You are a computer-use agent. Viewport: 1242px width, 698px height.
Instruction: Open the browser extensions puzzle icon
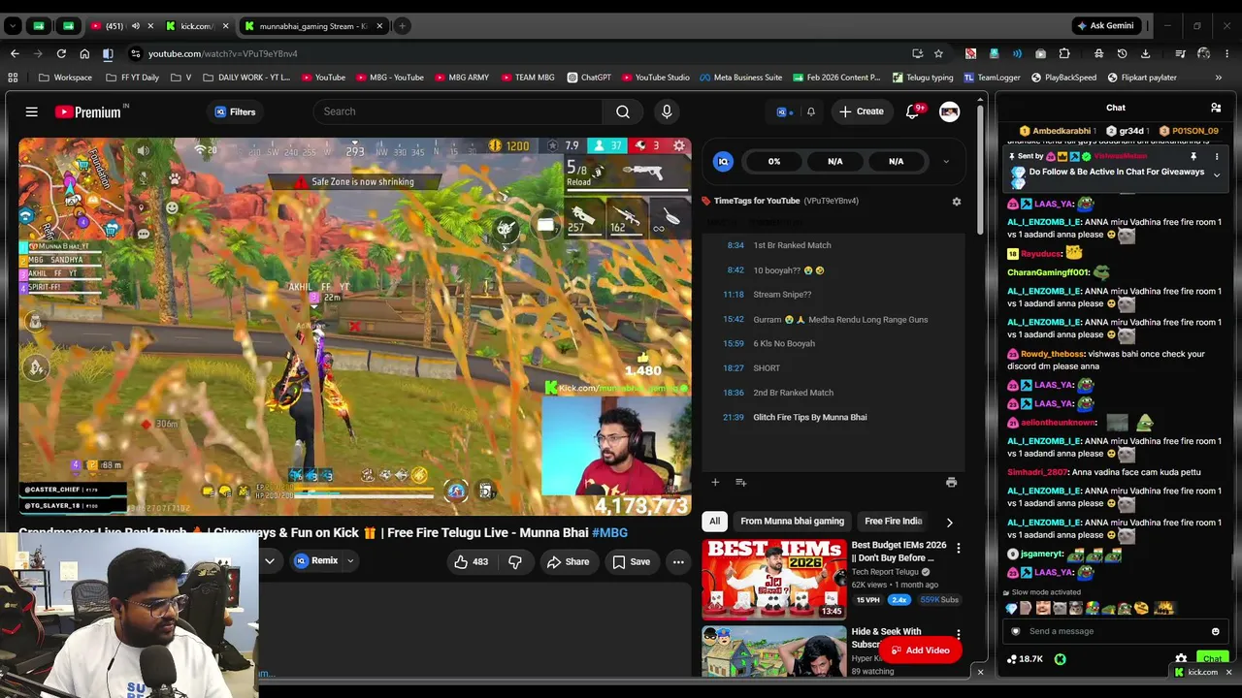coord(1064,53)
